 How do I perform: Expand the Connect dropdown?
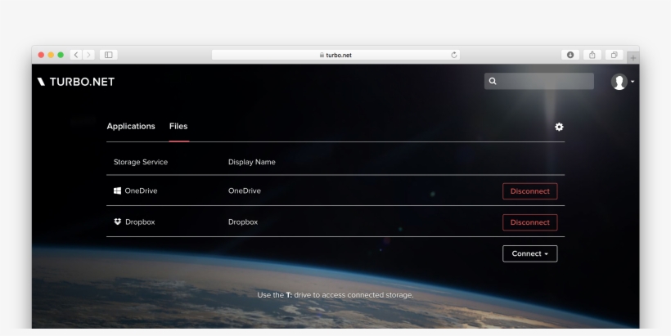pos(529,253)
